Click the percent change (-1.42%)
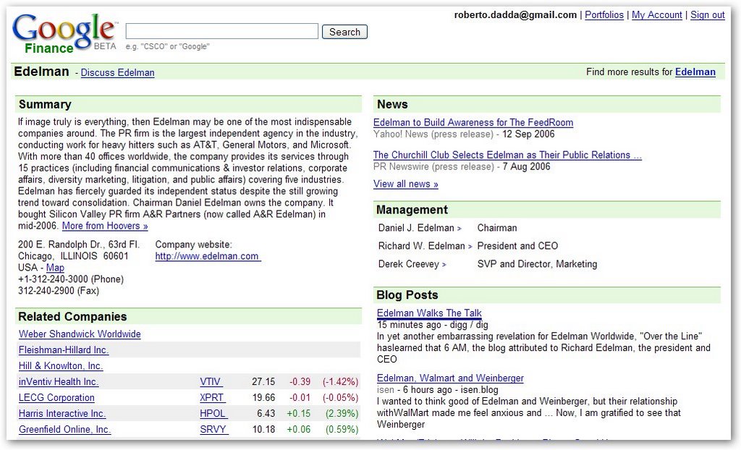741x450 pixels. coord(340,382)
